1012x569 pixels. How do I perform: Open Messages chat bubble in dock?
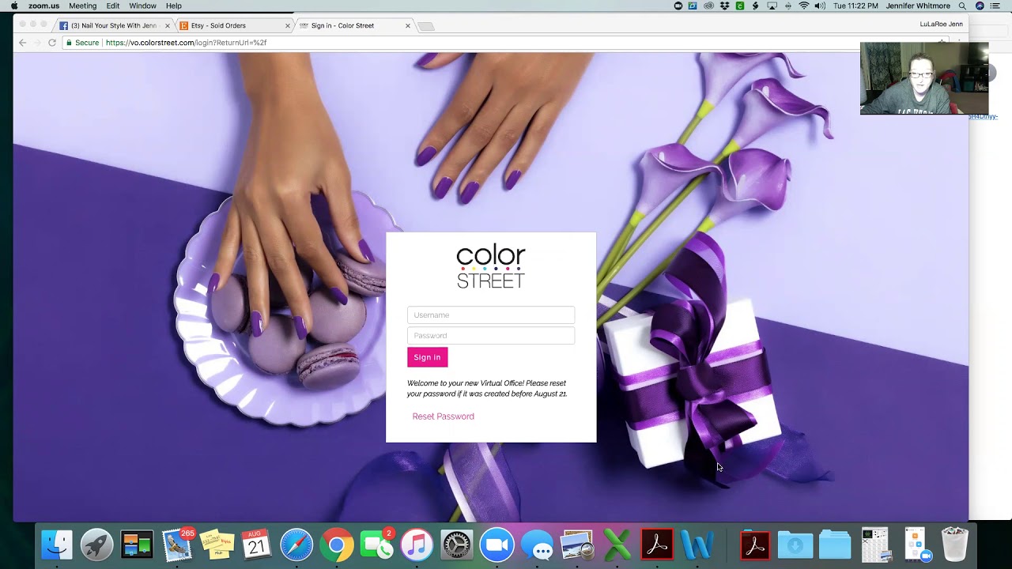pyautogui.click(x=537, y=545)
